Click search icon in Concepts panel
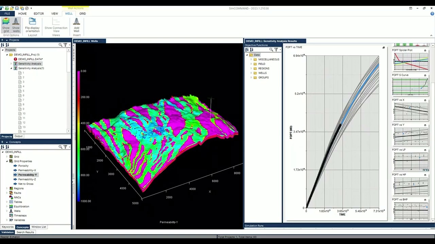The width and height of the screenshot is (435, 244). pyautogui.click(x=60, y=147)
